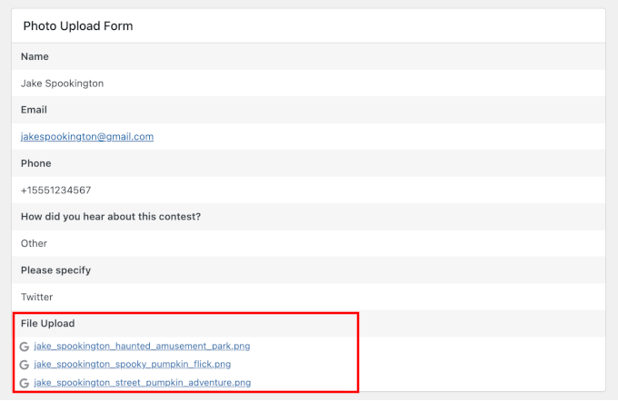
Task: Click the jakespookington@gmail.com email link
Action: tap(87, 137)
